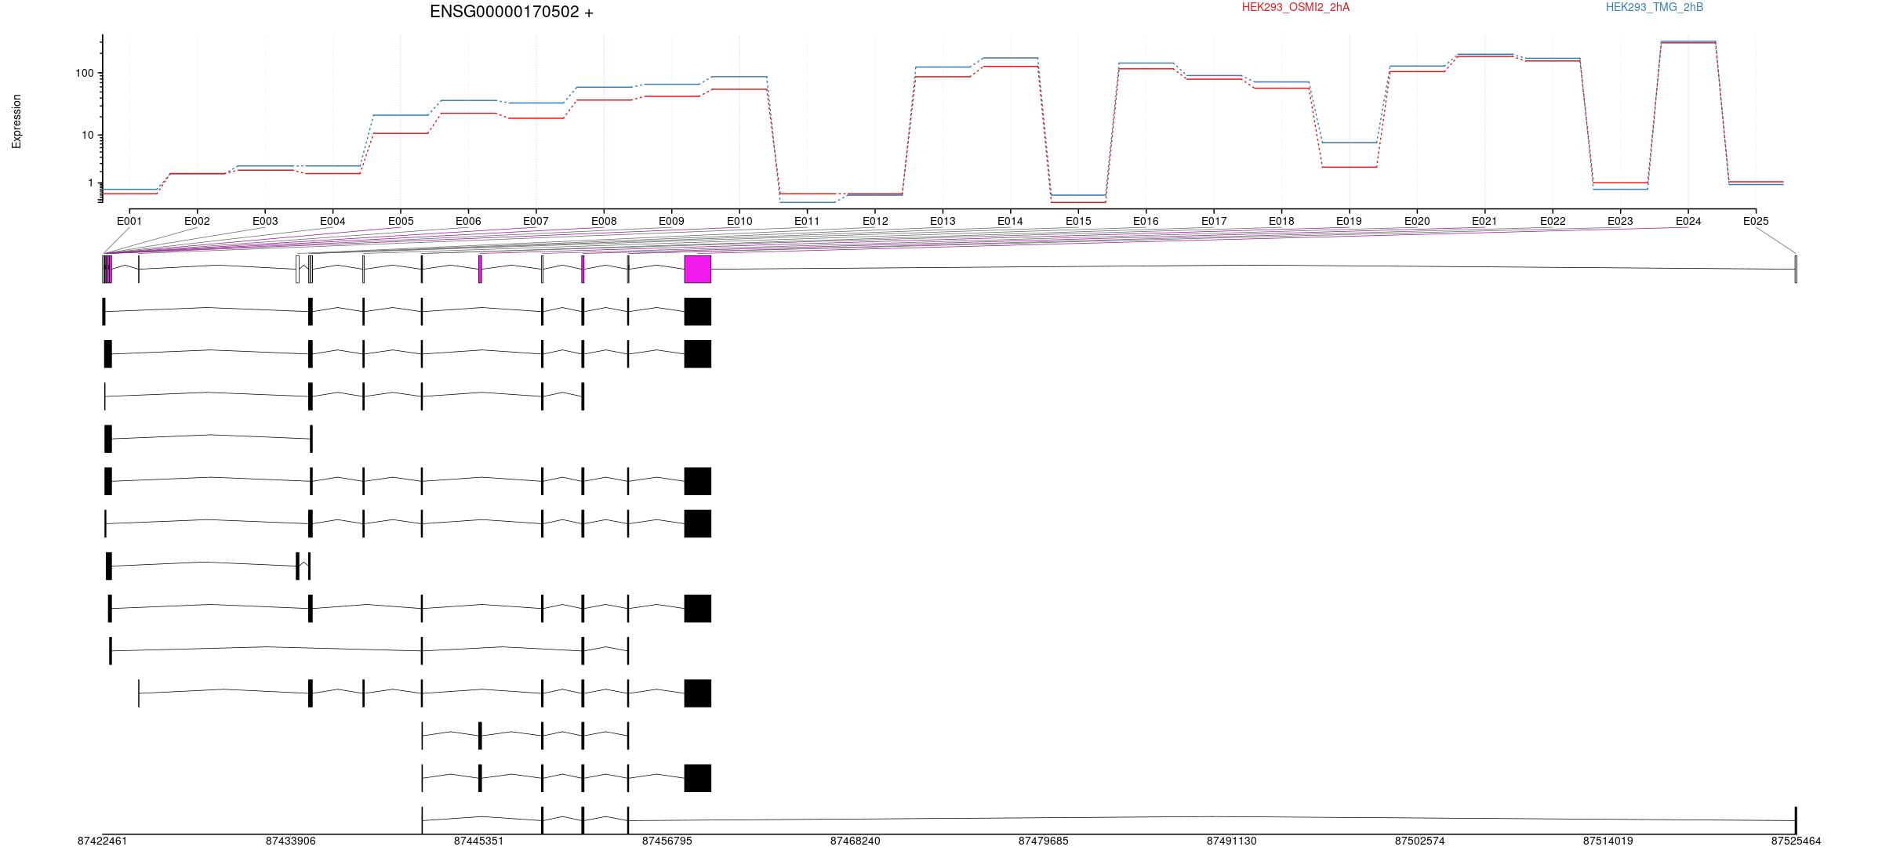Click the ENSG00000170502 + gene title
The height and width of the screenshot is (854, 1882).
(511, 12)
